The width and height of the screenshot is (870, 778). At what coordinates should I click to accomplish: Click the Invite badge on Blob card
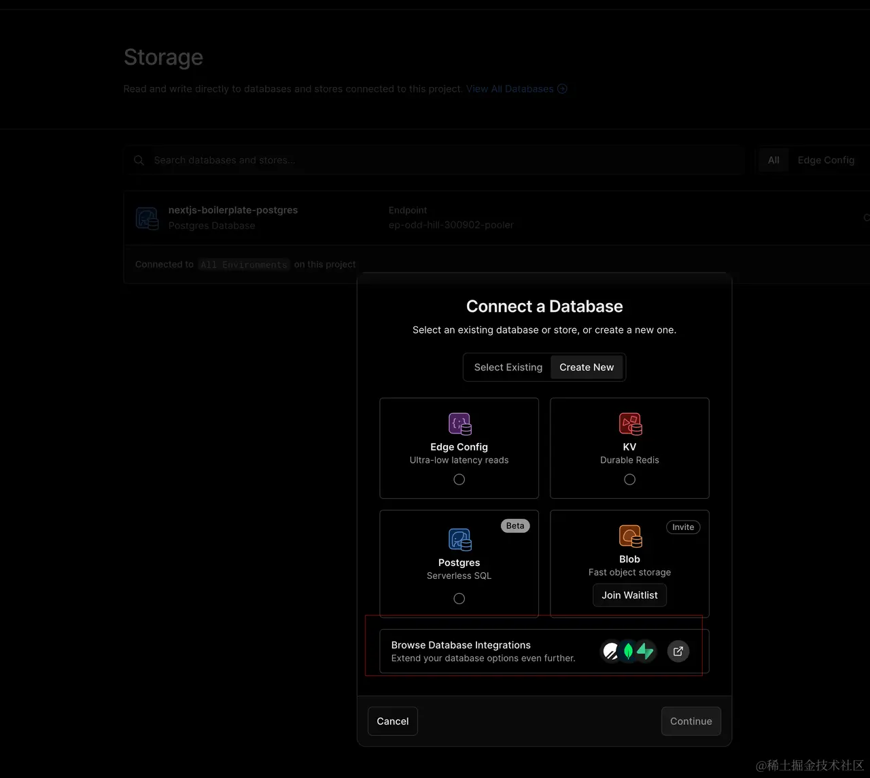point(683,527)
